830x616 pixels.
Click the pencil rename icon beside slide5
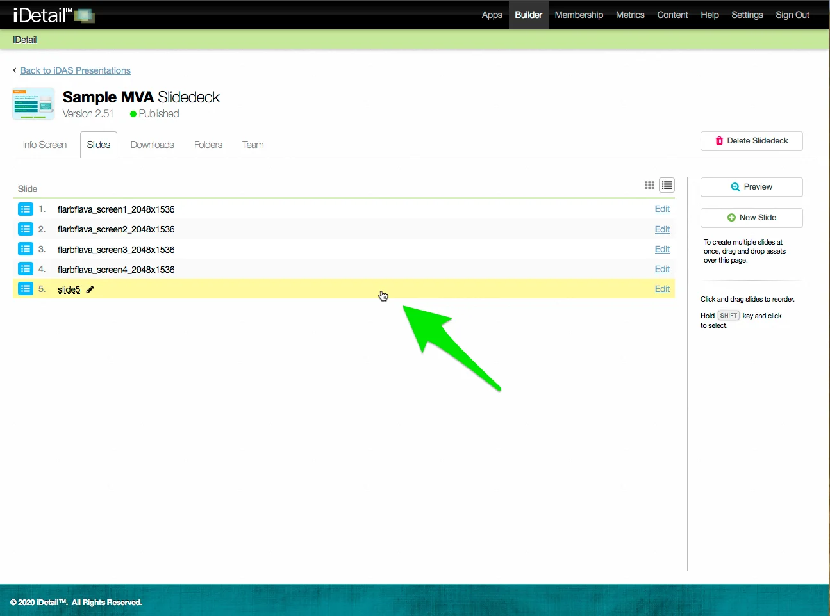(90, 289)
